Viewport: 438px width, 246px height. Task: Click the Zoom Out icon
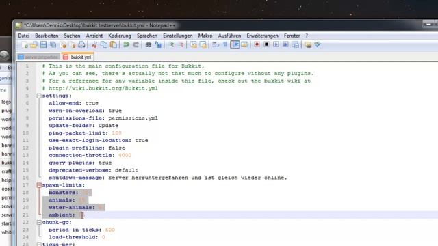click(x=181, y=44)
